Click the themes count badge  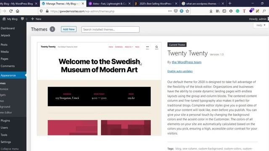[52, 29]
